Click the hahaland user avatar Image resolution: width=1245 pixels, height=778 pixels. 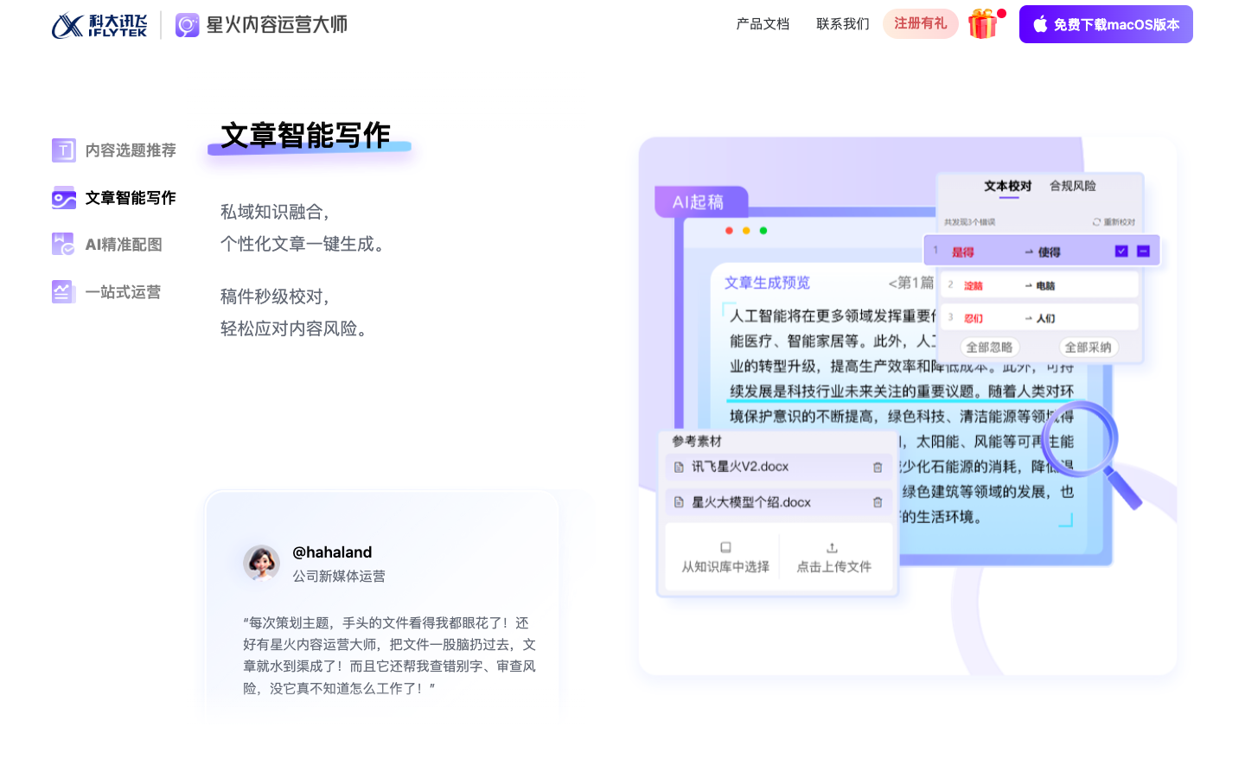click(262, 564)
